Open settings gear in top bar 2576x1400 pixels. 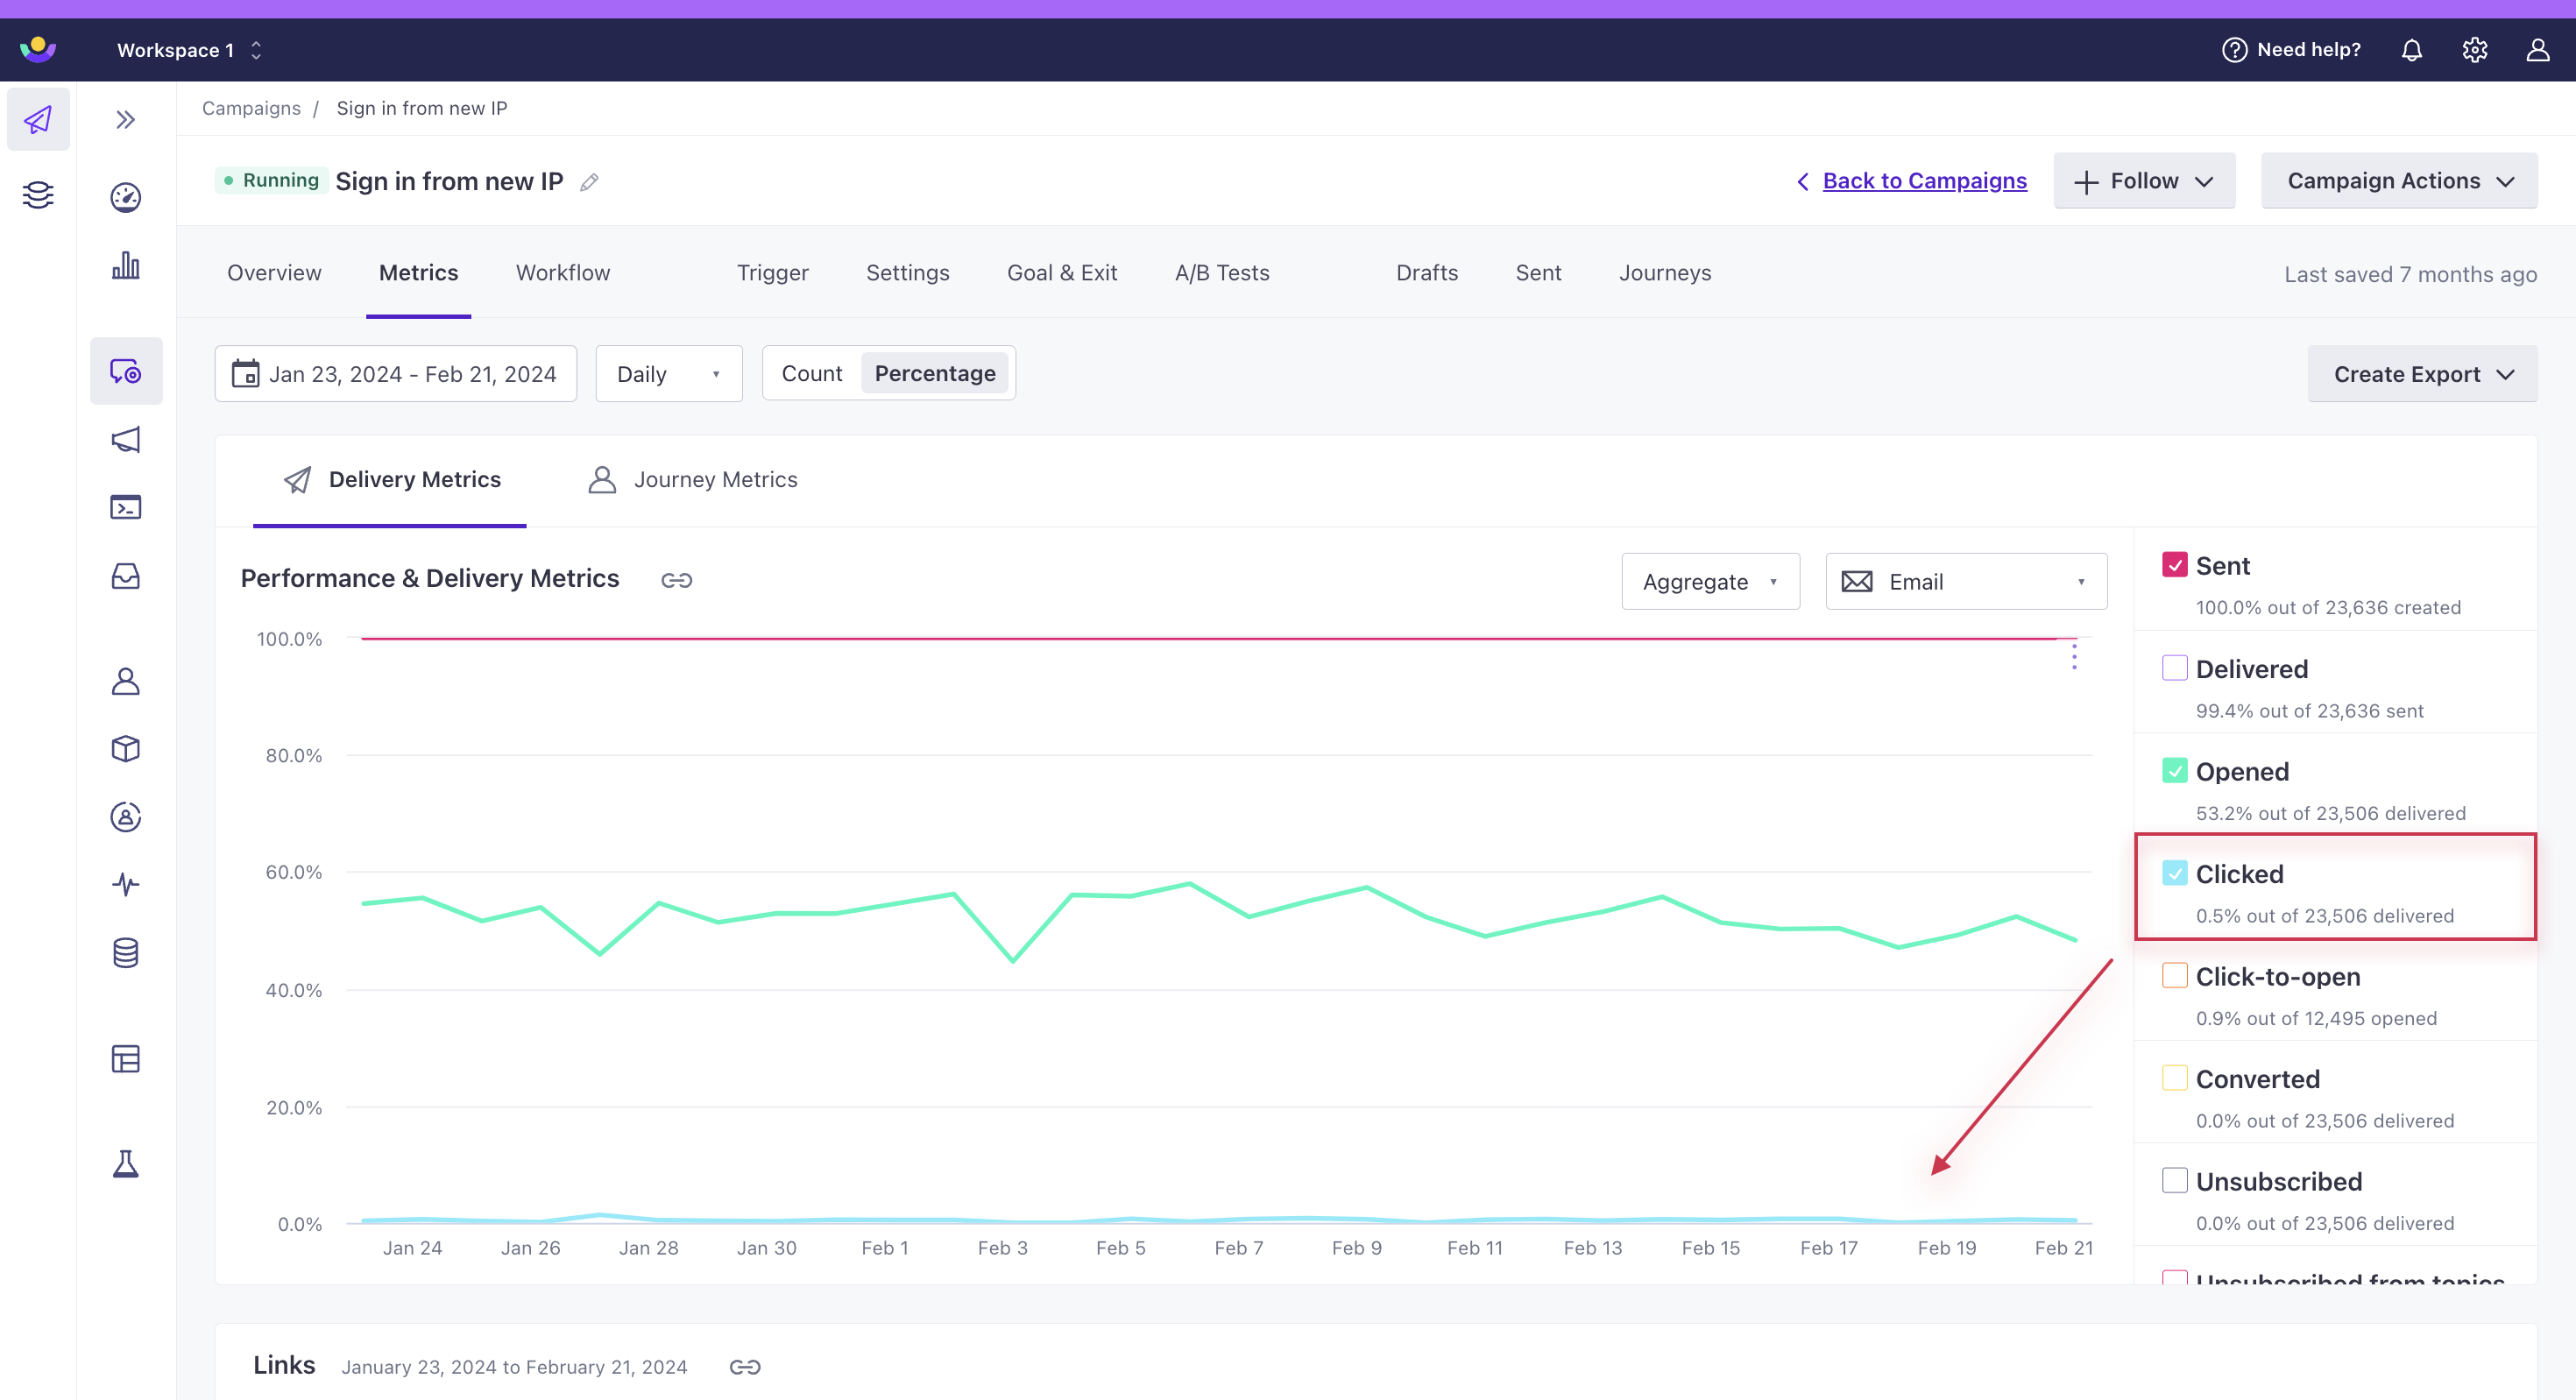tap(2474, 50)
